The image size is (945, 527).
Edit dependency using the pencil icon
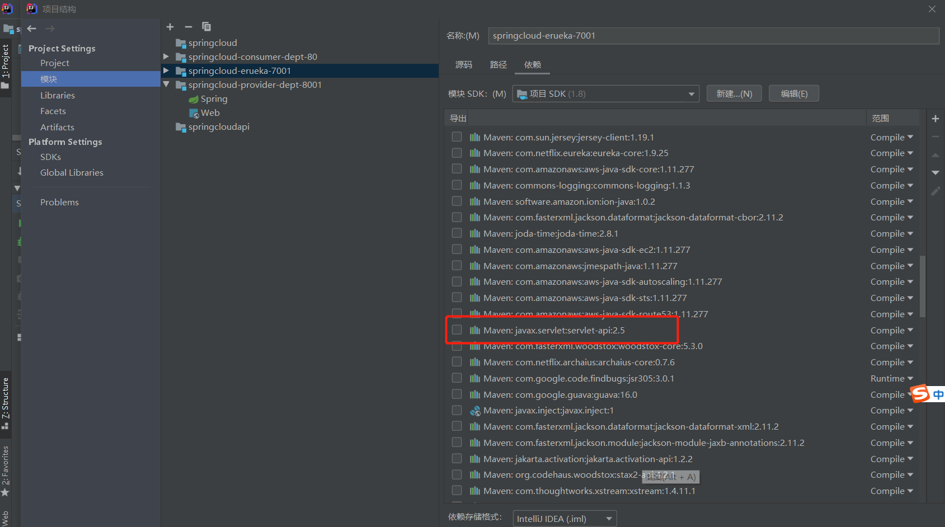(935, 191)
